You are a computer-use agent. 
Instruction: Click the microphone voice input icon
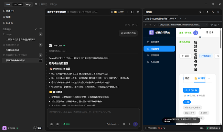[124, 124]
